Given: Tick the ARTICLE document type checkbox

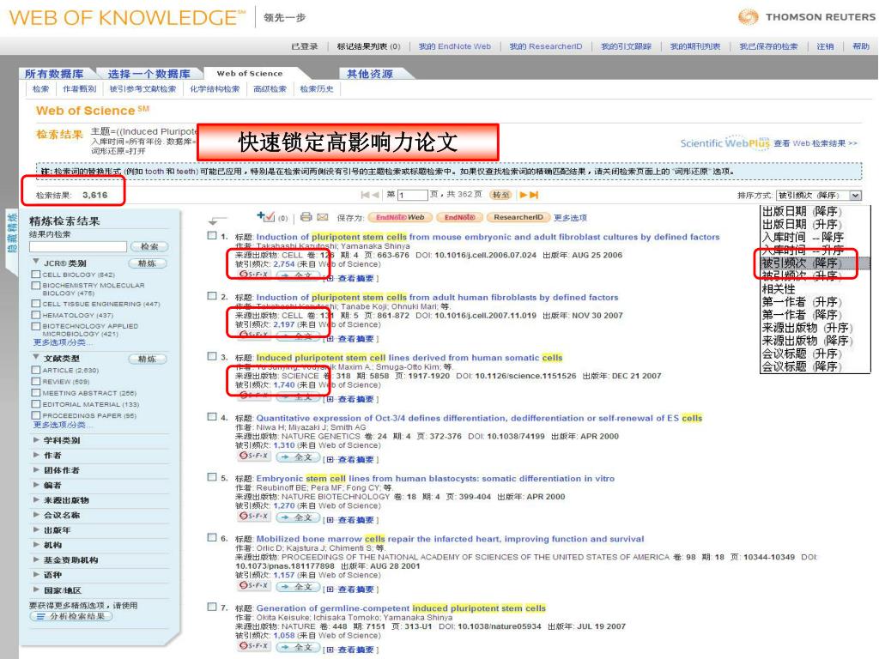Looking at the screenshot, I should click(36, 370).
